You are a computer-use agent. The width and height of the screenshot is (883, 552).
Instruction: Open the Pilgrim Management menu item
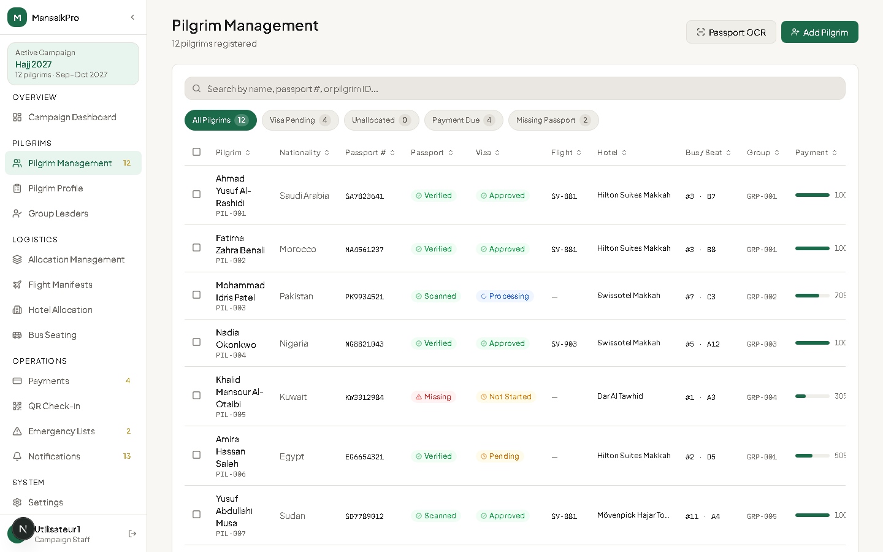73,163
